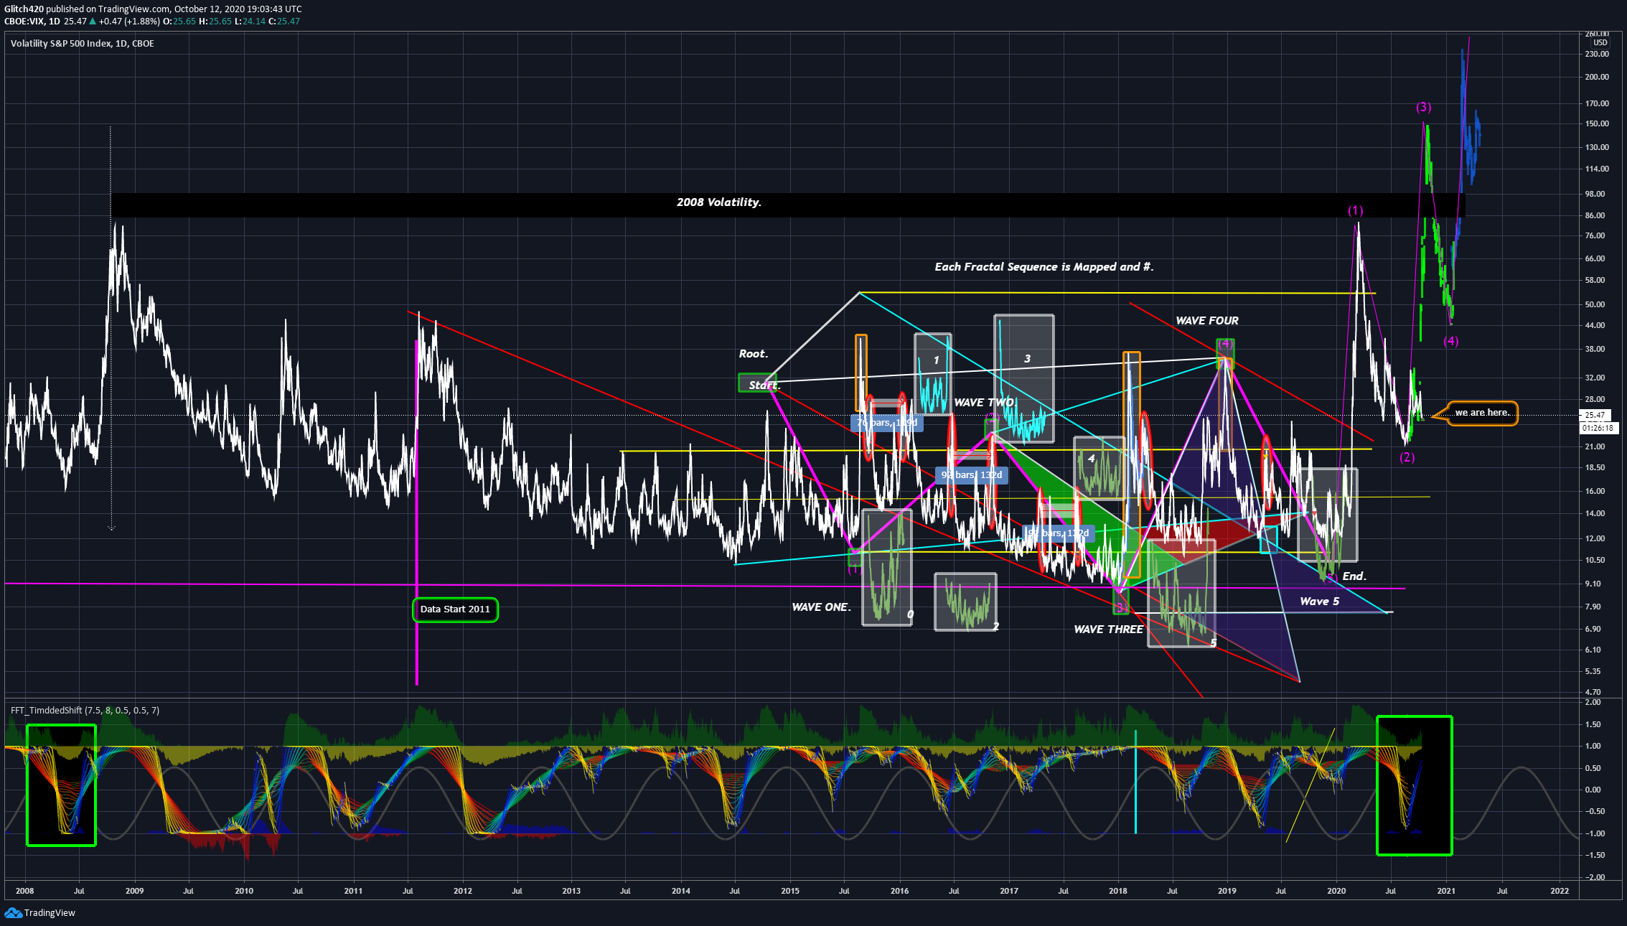1627x926 pixels.
Task: Click the USD currency label on price axis
Action: coord(1600,42)
